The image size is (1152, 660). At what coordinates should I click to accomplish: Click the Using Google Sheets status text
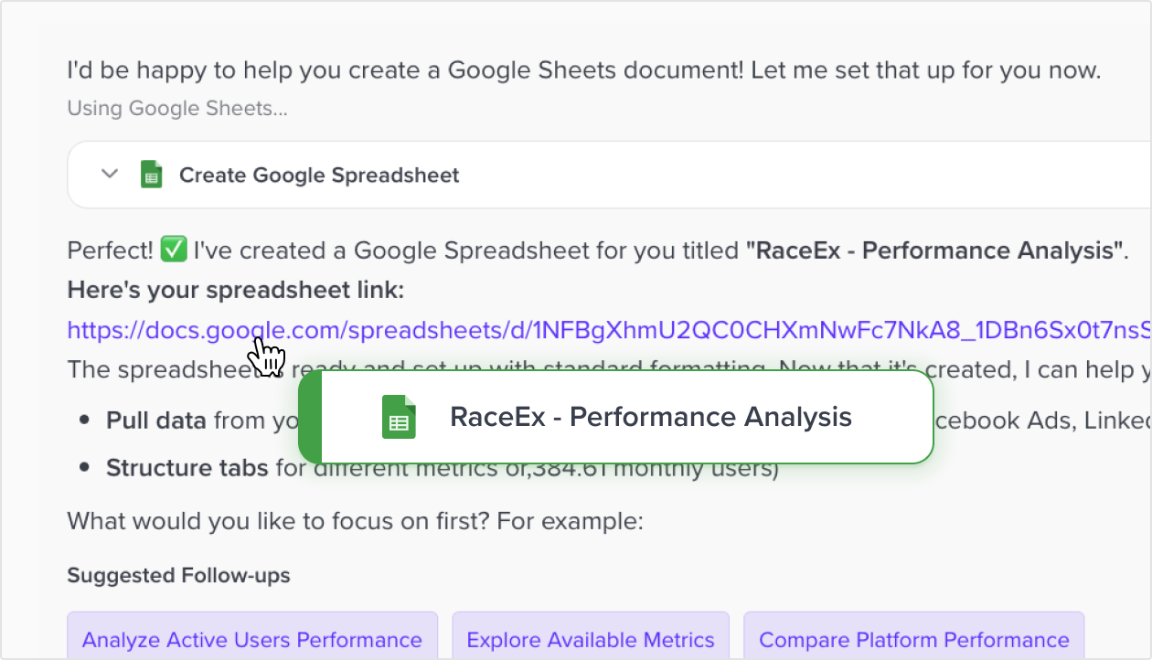pos(176,108)
